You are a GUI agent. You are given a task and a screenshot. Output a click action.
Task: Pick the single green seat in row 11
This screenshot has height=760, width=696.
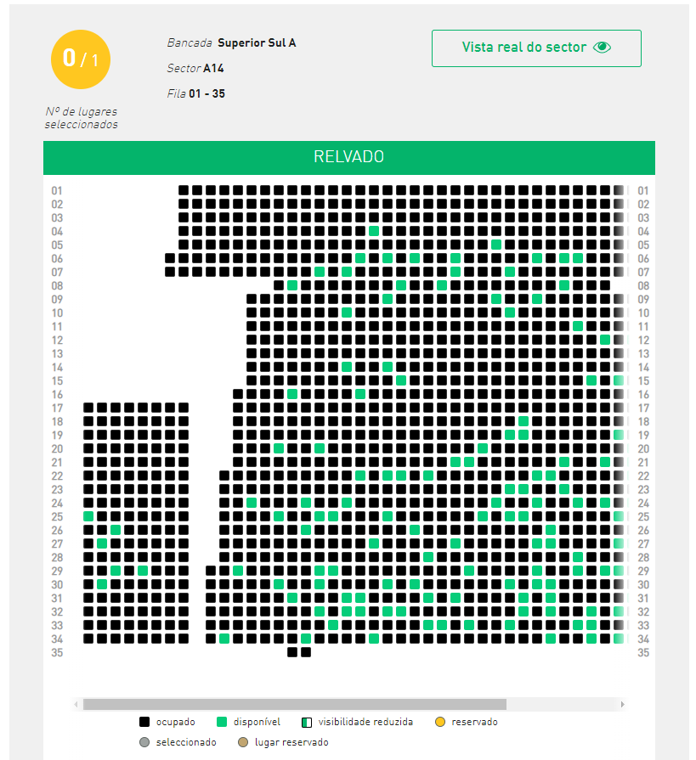click(578, 326)
